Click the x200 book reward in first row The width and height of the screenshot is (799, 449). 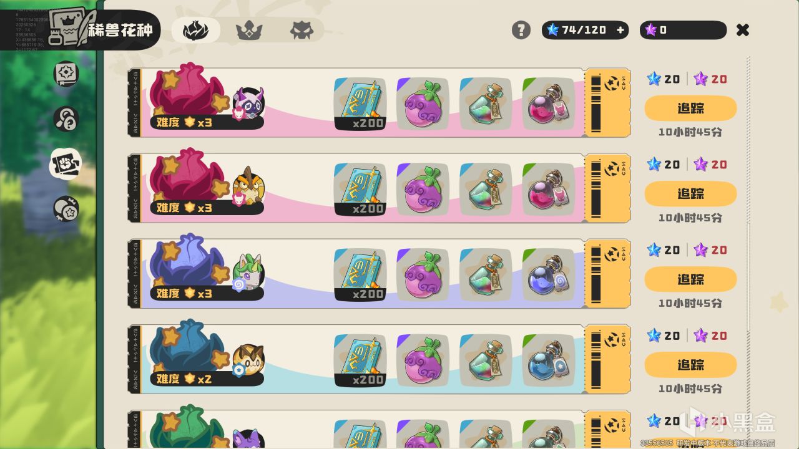pos(360,104)
